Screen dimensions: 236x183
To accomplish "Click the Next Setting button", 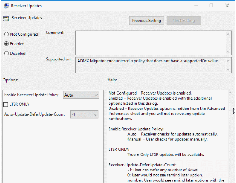I will [x=184, y=21].
